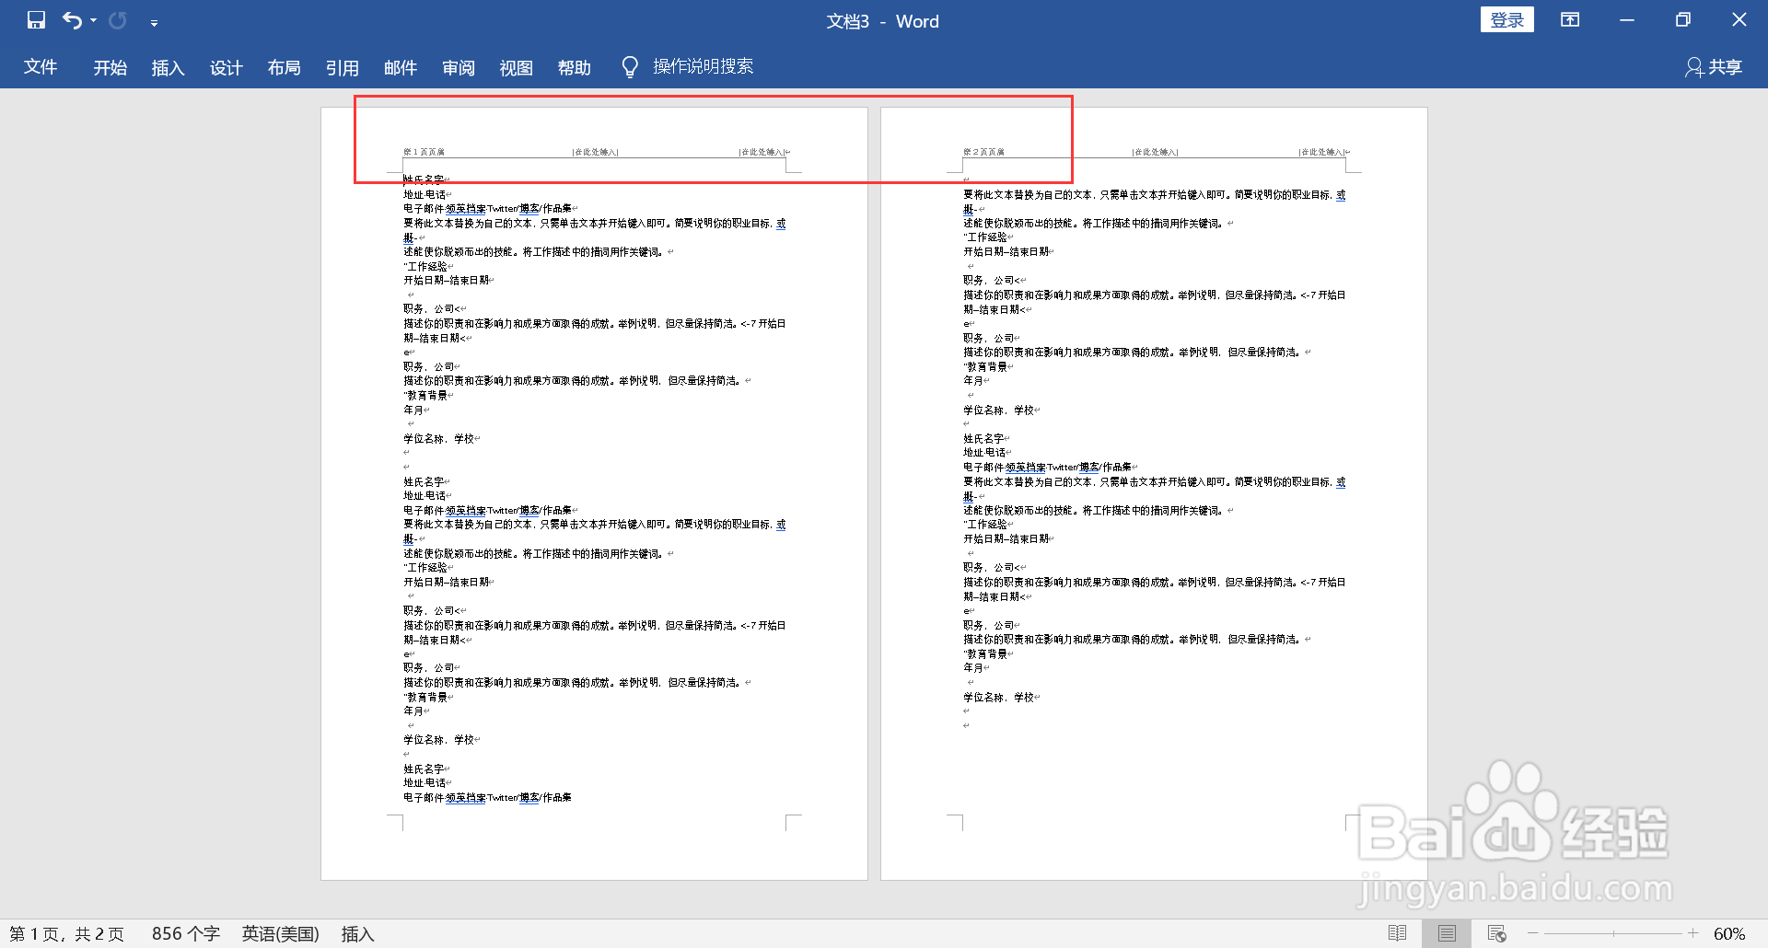Viewport: 1768px width, 948px height.
Task: Switch to Web Layout view icon
Action: [x=1497, y=932]
